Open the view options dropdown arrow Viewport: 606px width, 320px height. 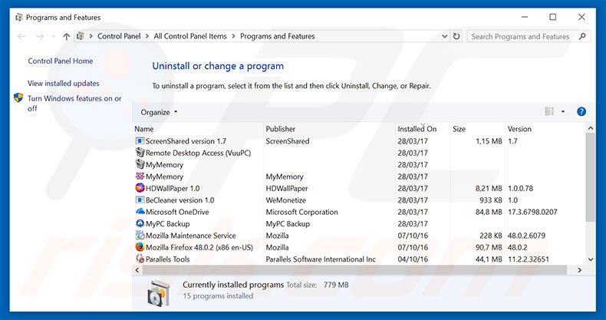[x=563, y=112]
